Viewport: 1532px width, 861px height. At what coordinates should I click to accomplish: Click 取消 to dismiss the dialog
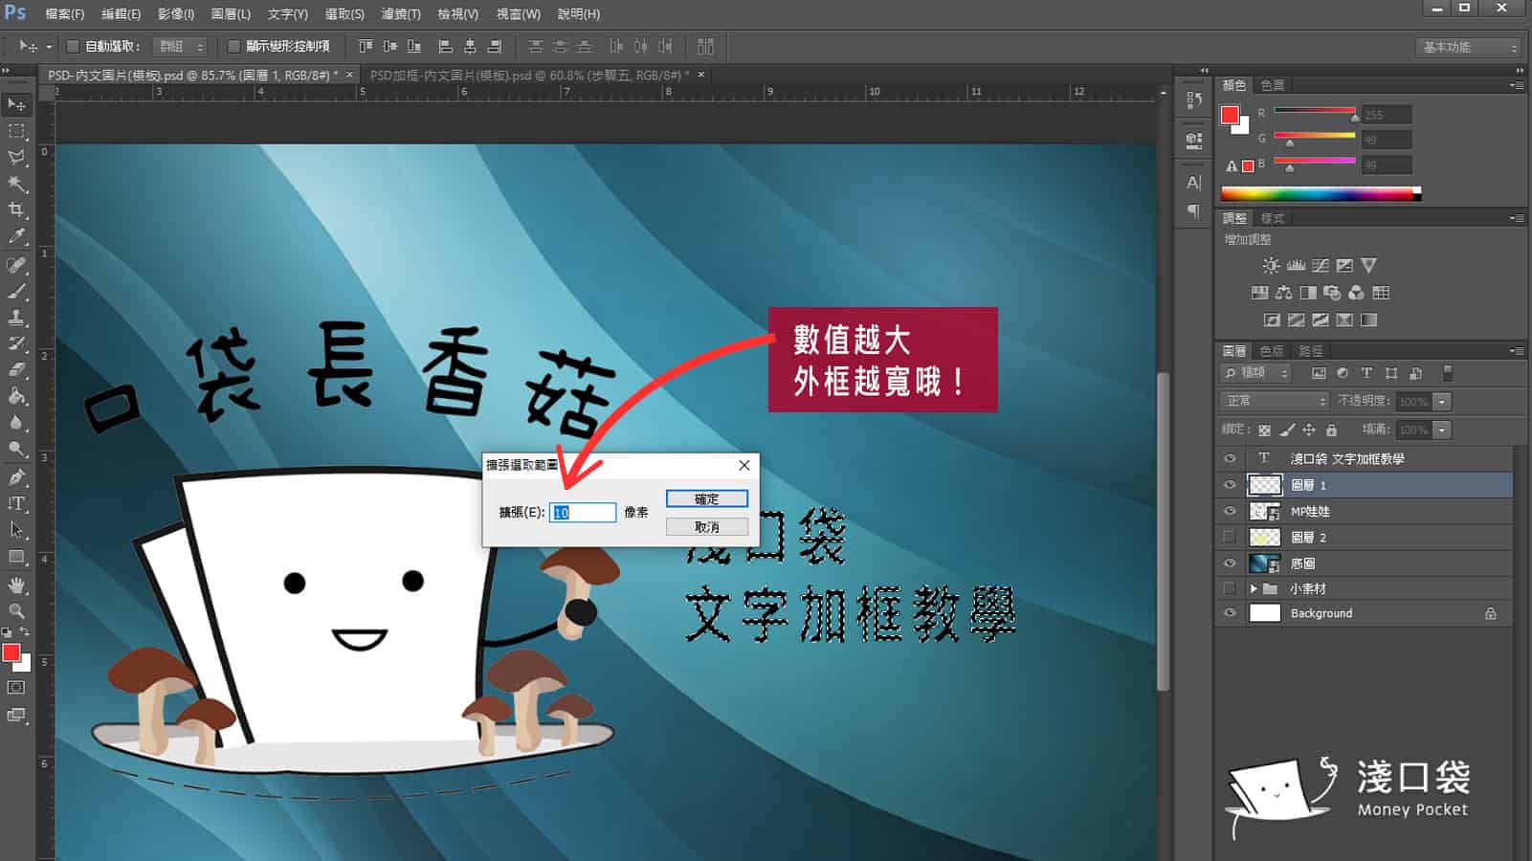tap(707, 526)
